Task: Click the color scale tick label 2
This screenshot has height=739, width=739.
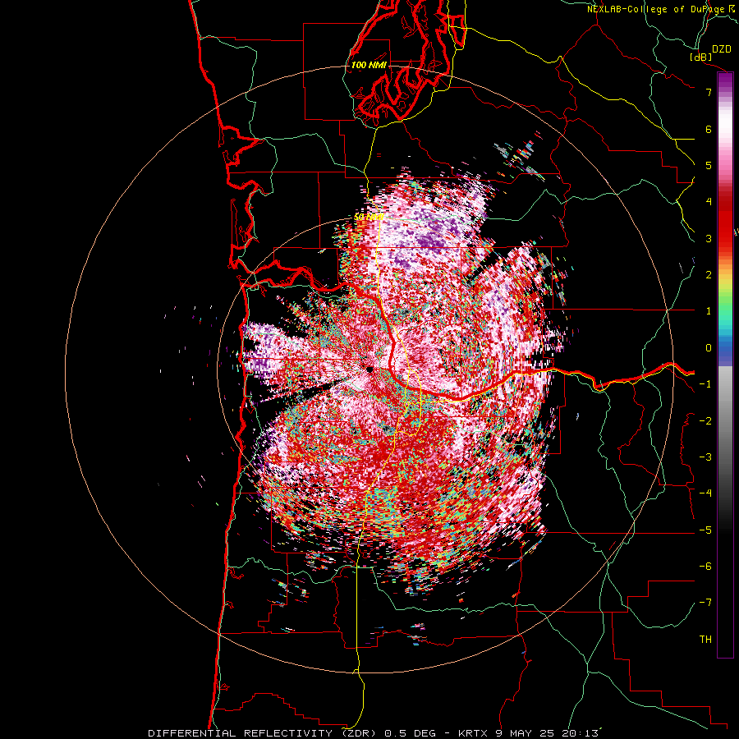Action: click(x=709, y=274)
